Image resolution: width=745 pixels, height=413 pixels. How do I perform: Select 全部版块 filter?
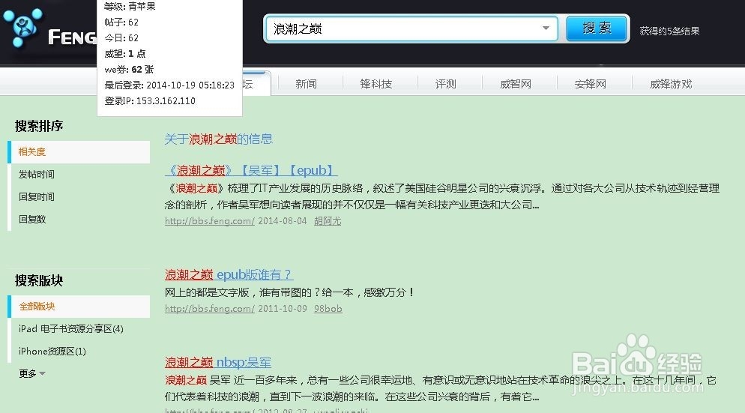tap(79, 307)
